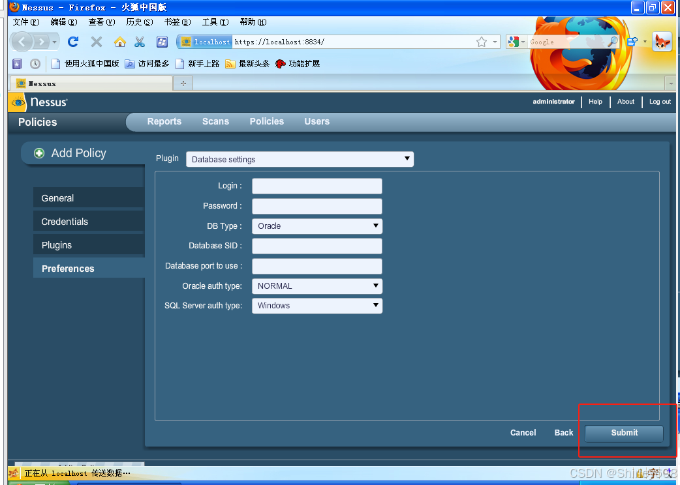Click the bookmarks sidebar icon

pos(16,64)
